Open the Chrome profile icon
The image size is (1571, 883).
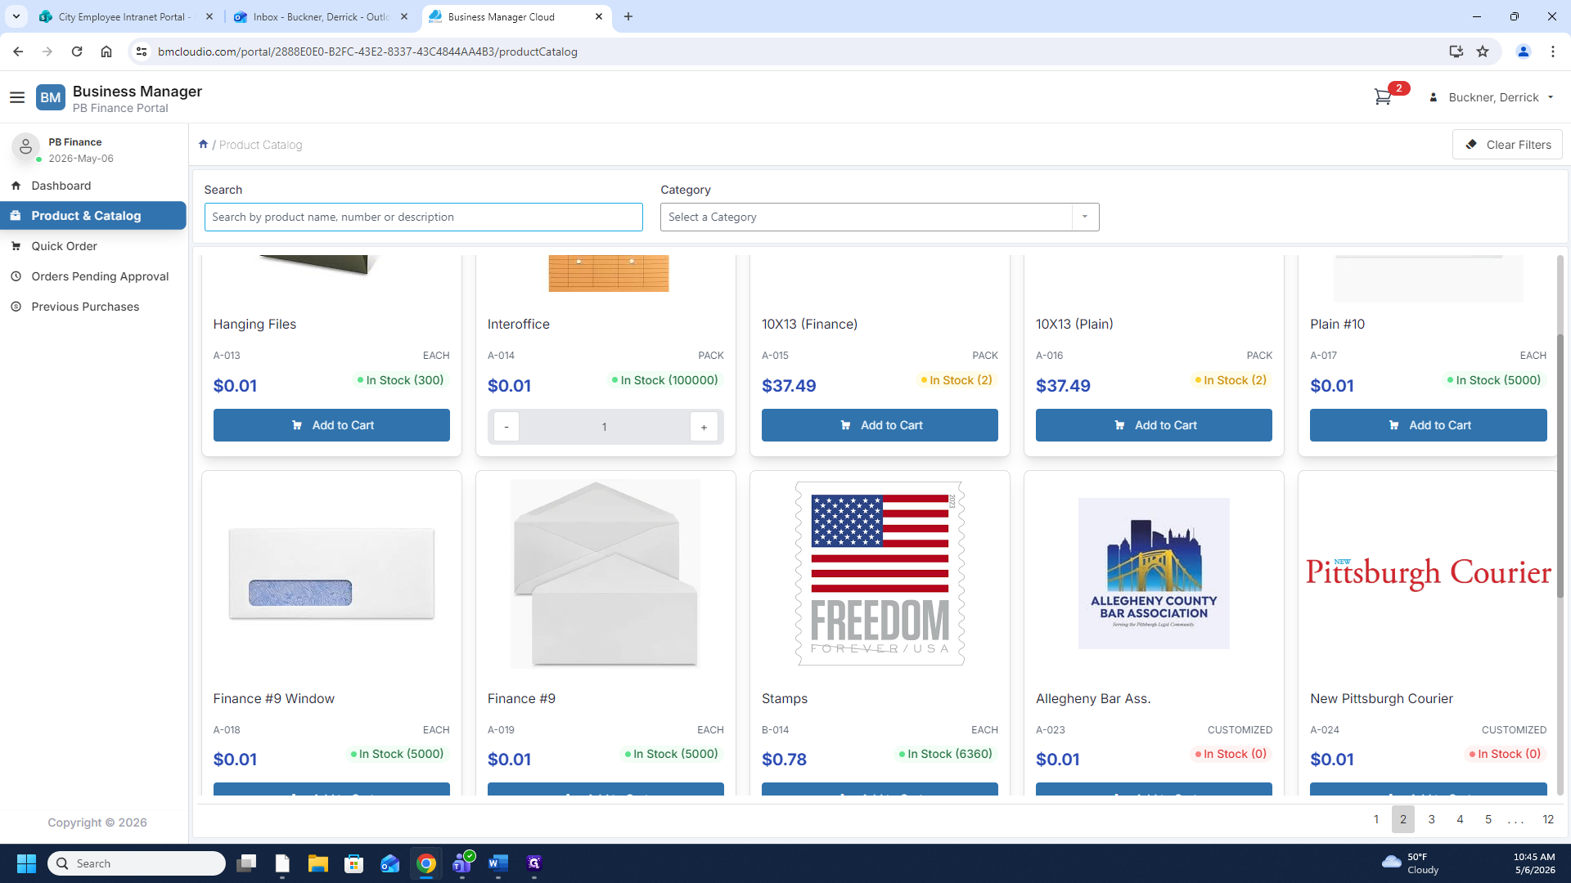[x=1524, y=52]
